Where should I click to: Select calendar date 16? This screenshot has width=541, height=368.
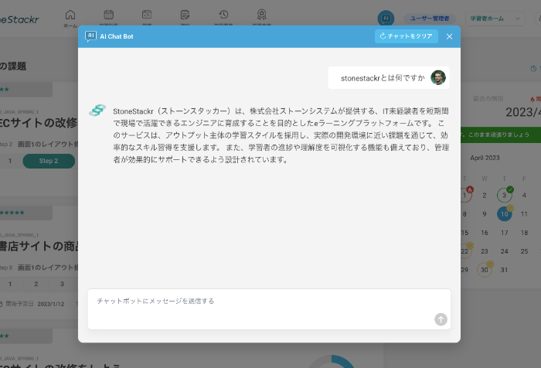click(485, 233)
